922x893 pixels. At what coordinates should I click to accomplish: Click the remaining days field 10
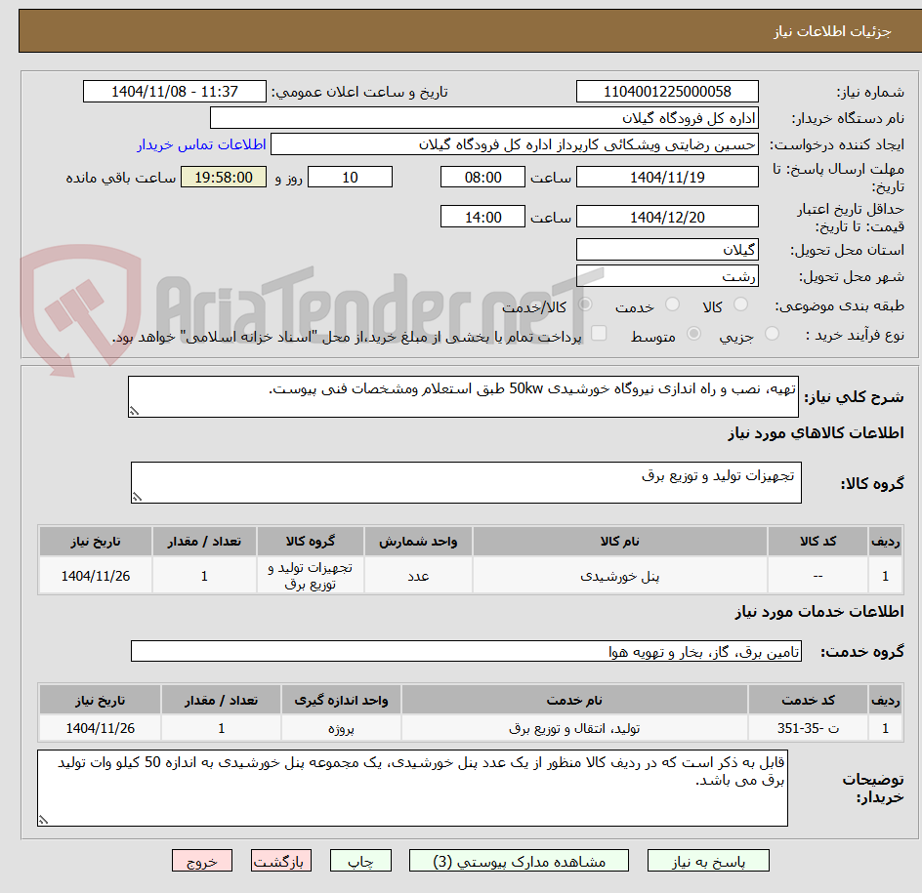click(x=350, y=177)
